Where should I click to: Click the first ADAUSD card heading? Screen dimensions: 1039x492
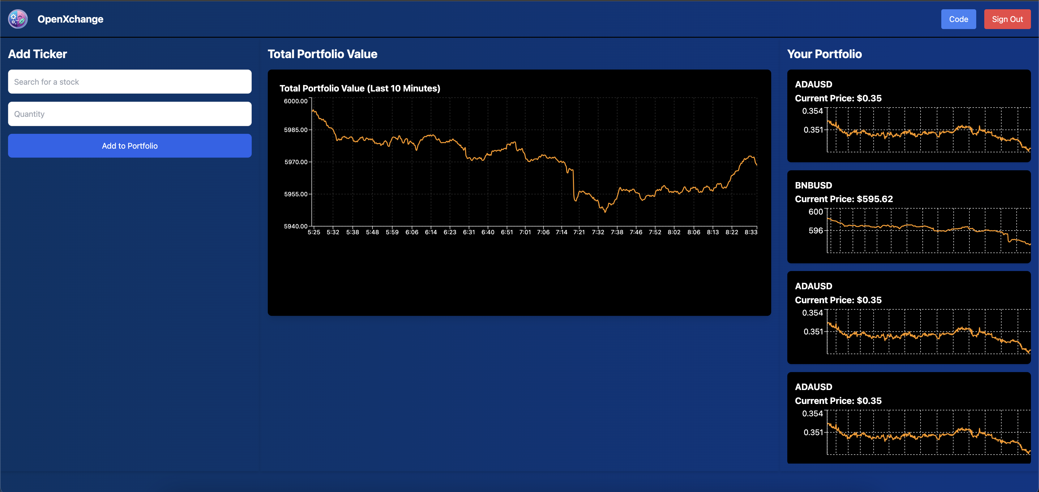click(813, 84)
